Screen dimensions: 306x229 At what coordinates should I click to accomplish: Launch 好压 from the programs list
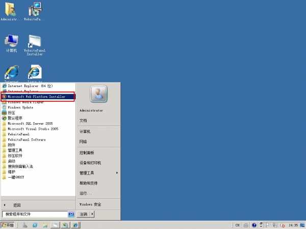38,113
